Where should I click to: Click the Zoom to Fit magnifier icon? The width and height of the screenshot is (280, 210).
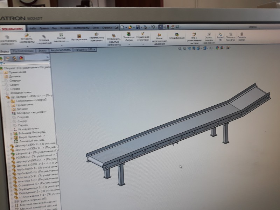point(180,48)
